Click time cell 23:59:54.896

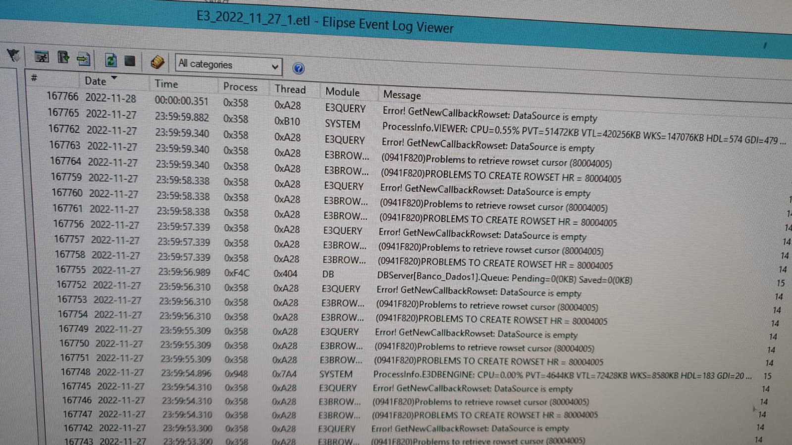186,373
